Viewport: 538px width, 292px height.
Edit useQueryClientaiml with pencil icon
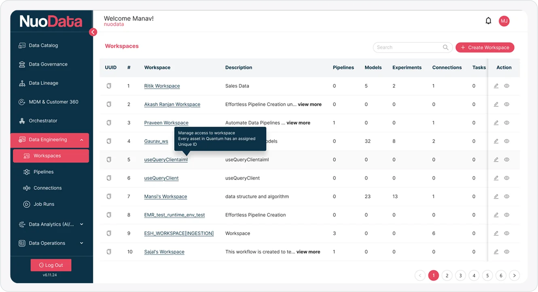[496, 160]
